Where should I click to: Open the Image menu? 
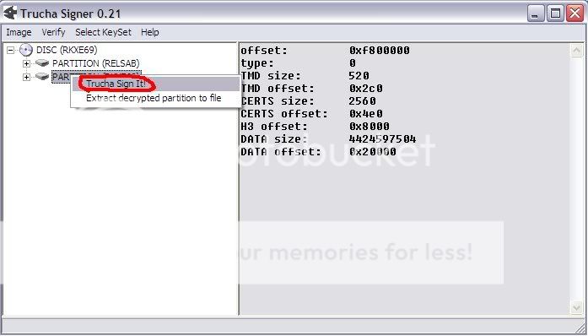19,32
